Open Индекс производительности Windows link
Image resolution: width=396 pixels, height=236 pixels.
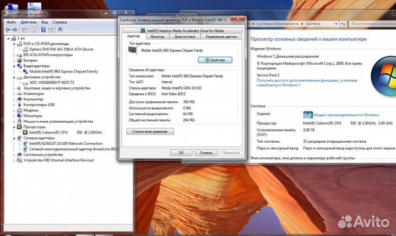coord(346,115)
